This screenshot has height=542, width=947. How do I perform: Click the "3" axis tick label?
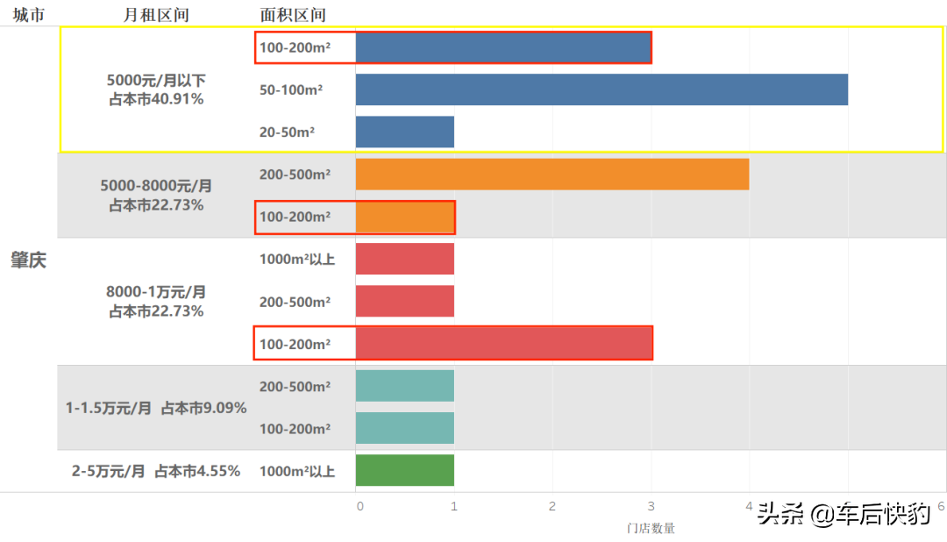[651, 506]
